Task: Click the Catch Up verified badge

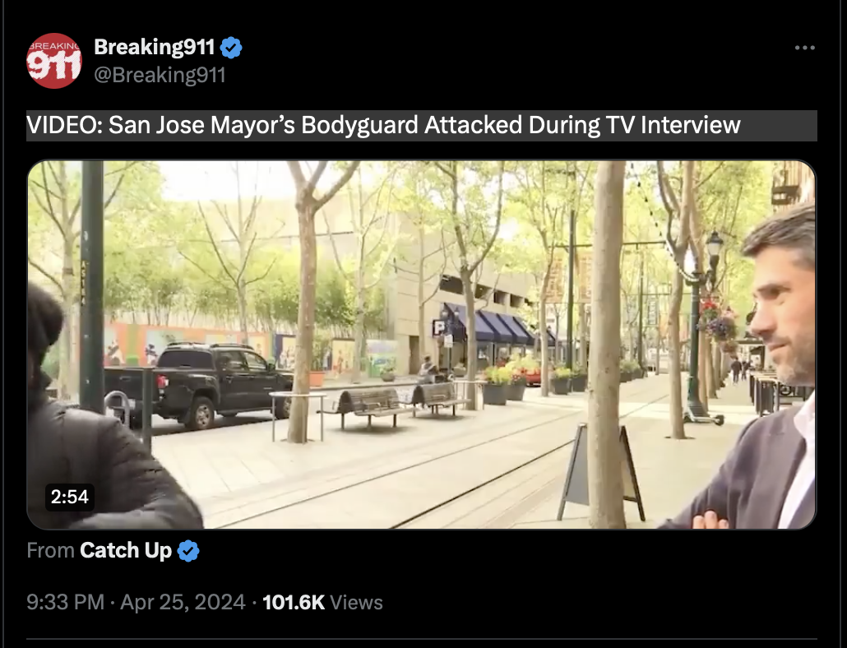Action: (x=188, y=551)
